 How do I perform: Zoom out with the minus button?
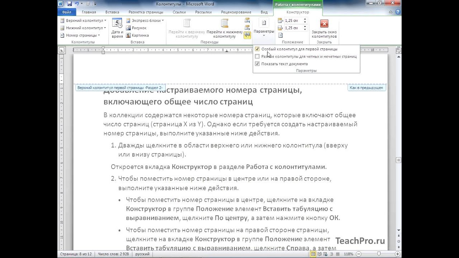[358, 254]
